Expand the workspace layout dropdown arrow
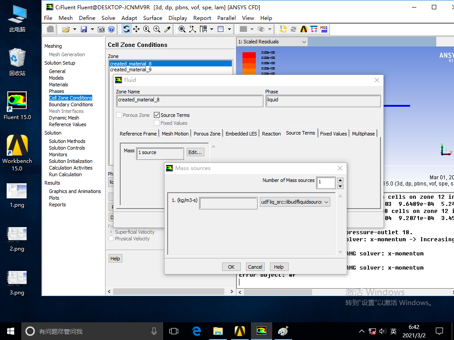The image size is (454, 340). (x=211, y=29)
